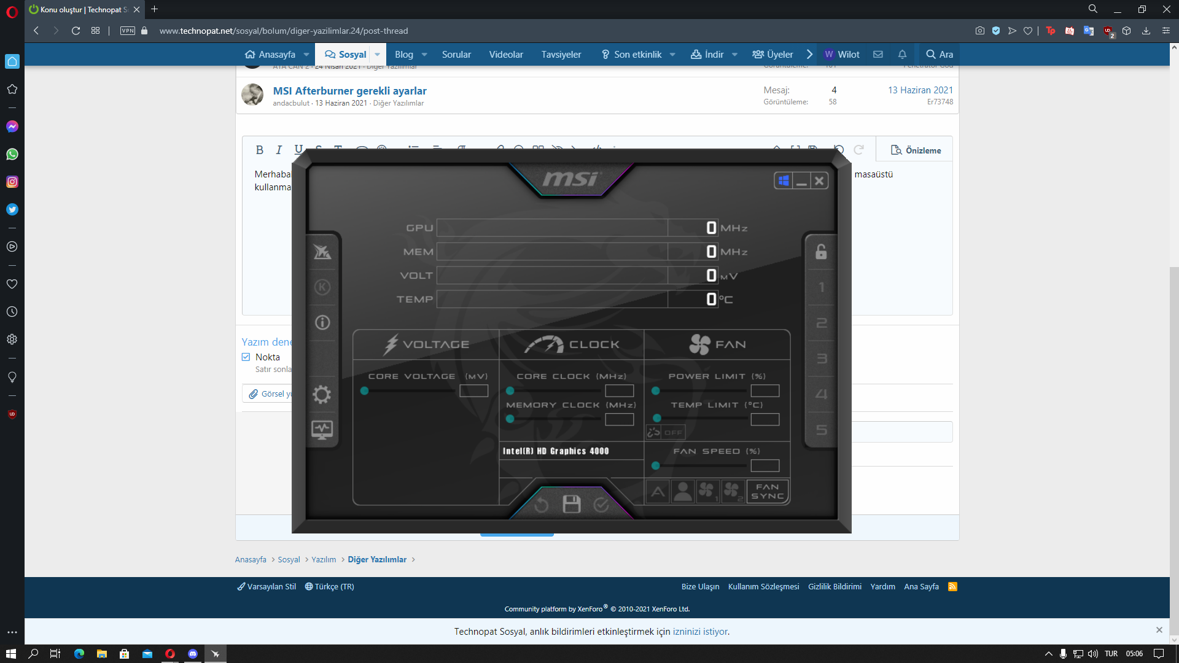Click the profile lock icon

pos(821,252)
